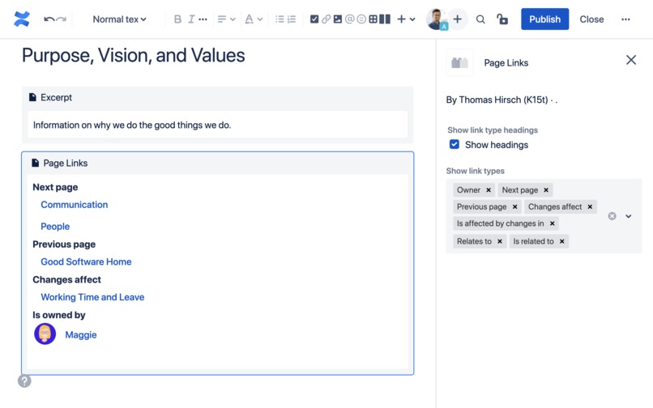Insert a table

click(x=373, y=19)
